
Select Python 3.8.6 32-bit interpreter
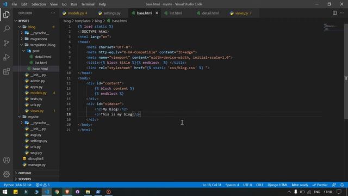point(17,185)
